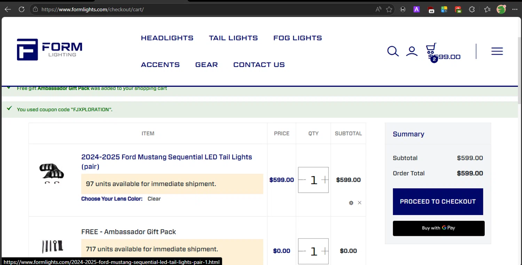Screen dimensions: 522x265
Task: Click the address bar padlock icon
Action: (35, 9)
